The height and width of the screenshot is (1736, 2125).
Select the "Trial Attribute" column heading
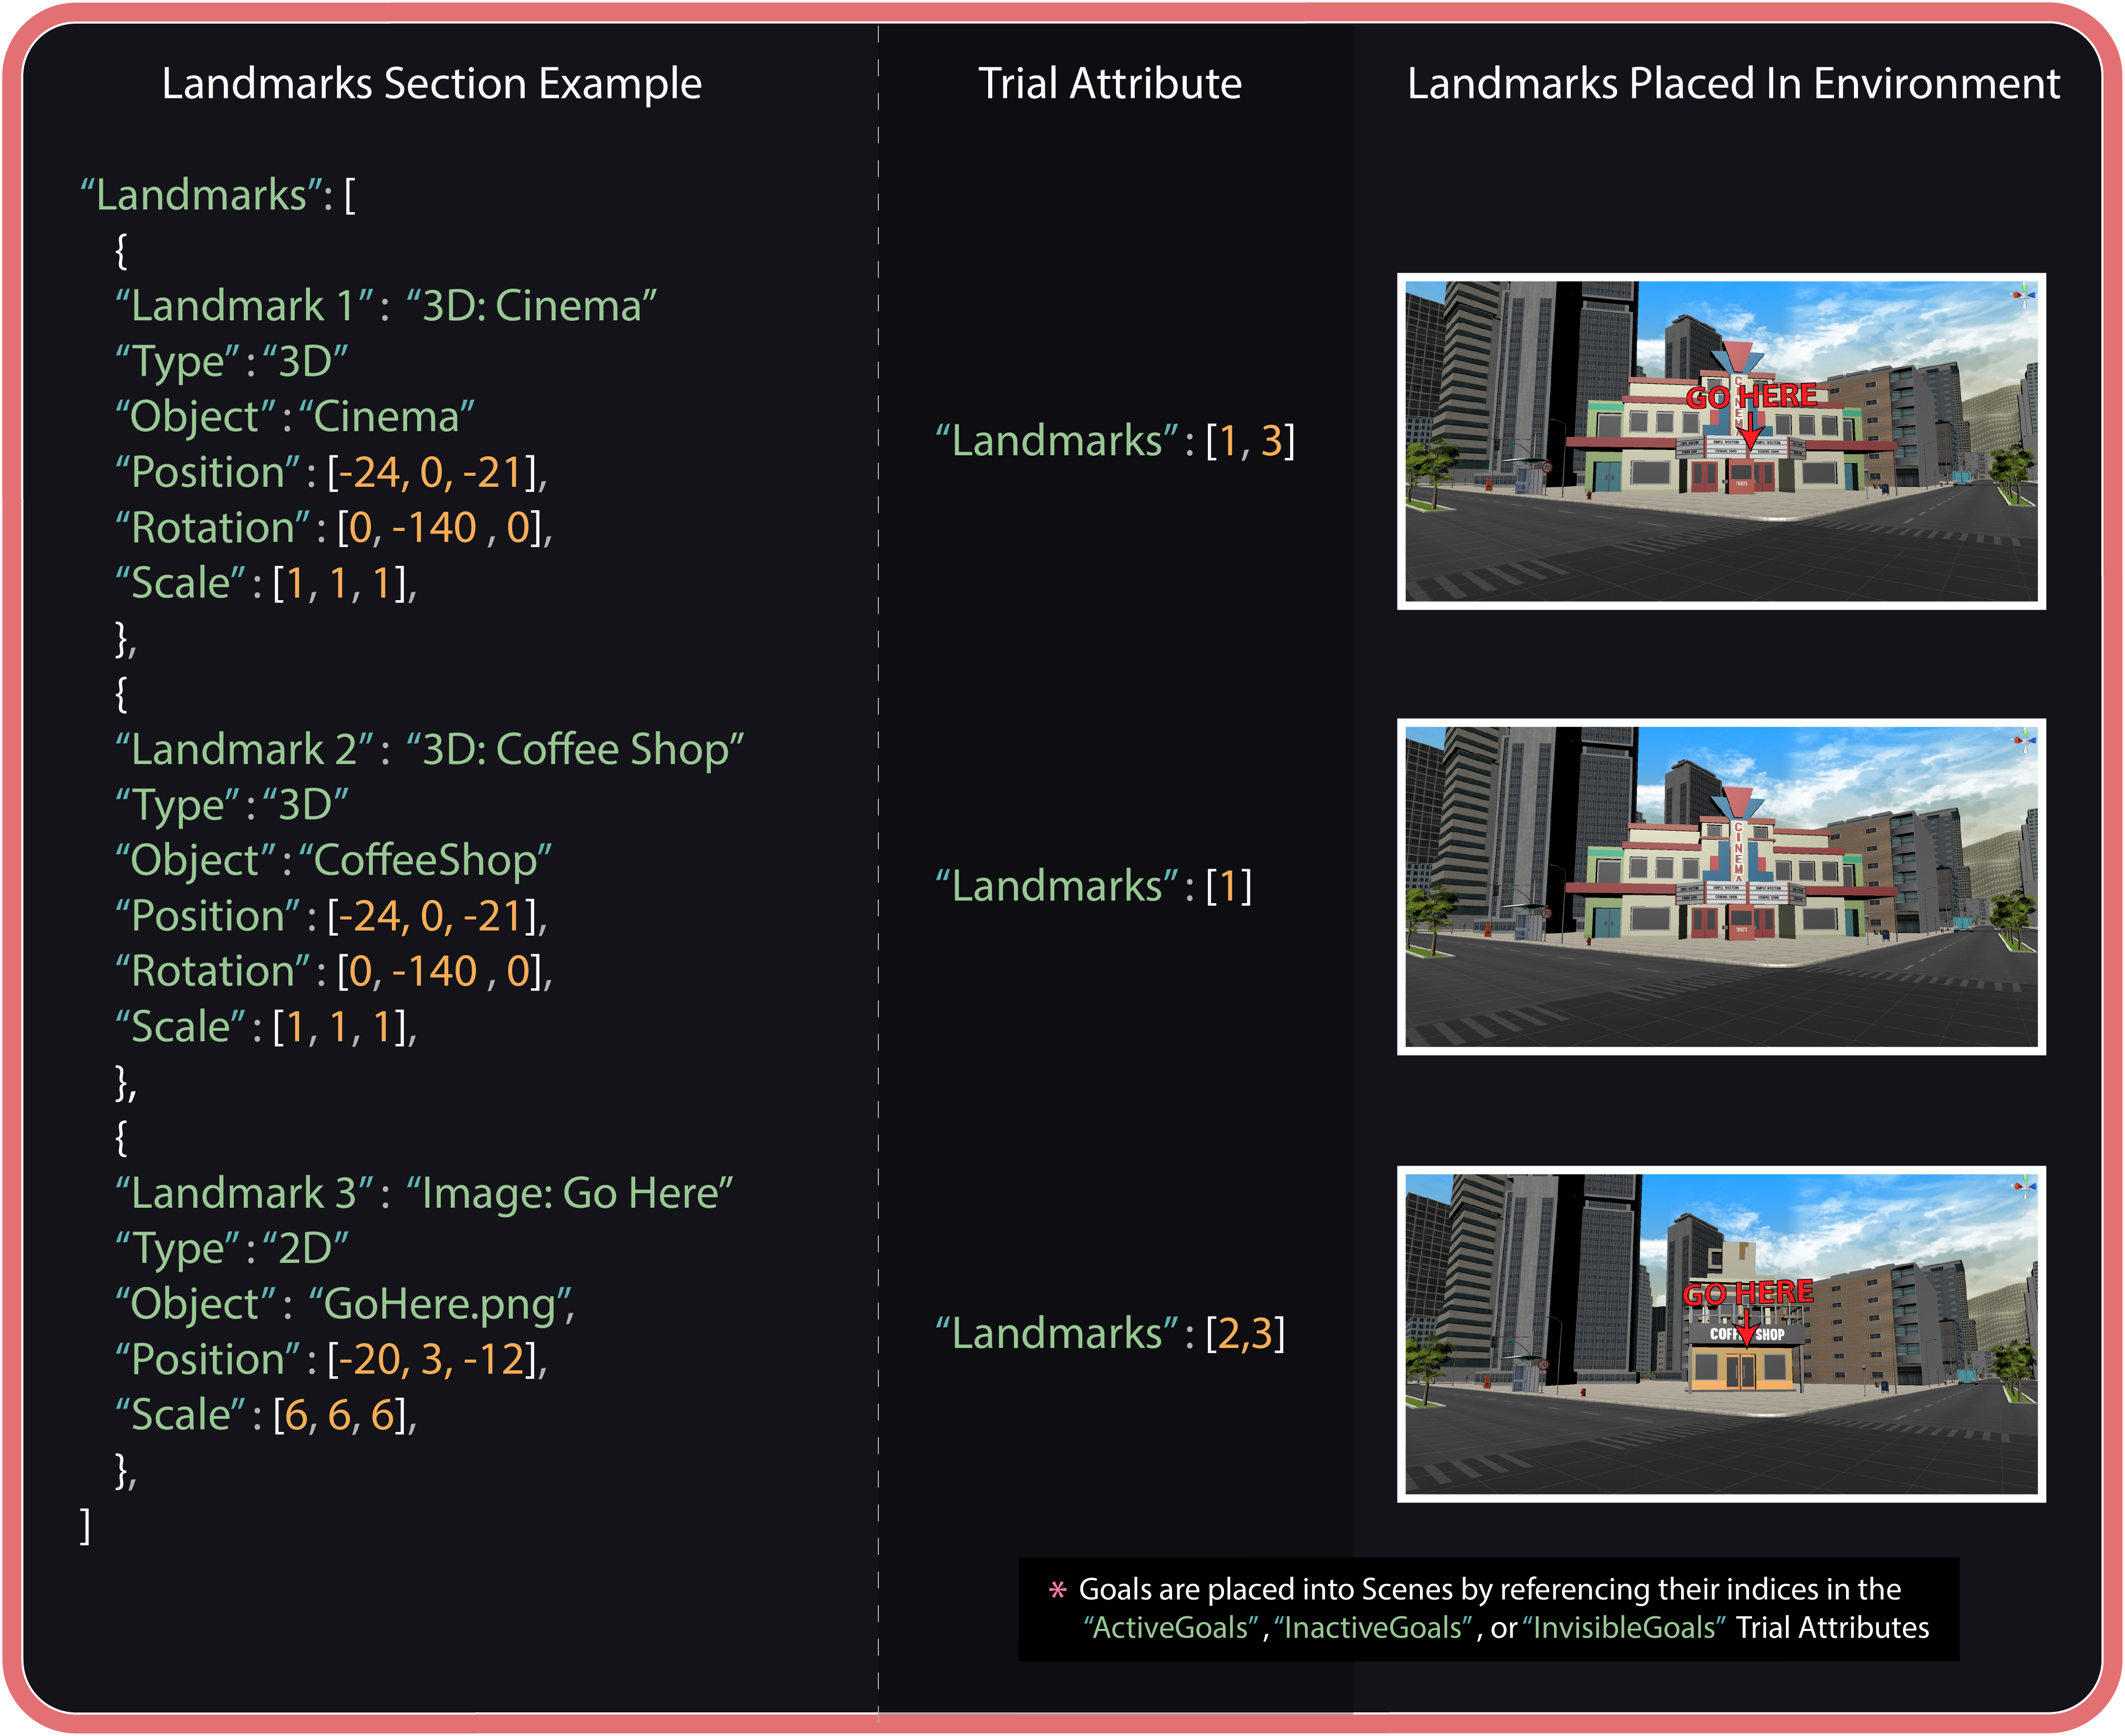coord(1110,83)
